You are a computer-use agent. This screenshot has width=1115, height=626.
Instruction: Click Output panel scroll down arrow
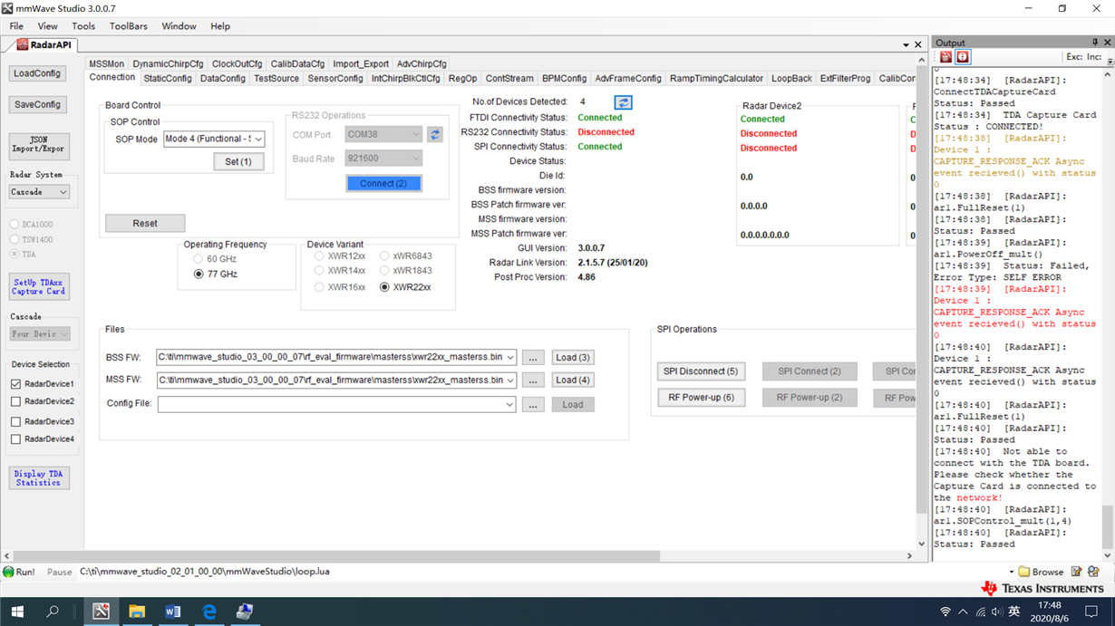(x=1107, y=555)
